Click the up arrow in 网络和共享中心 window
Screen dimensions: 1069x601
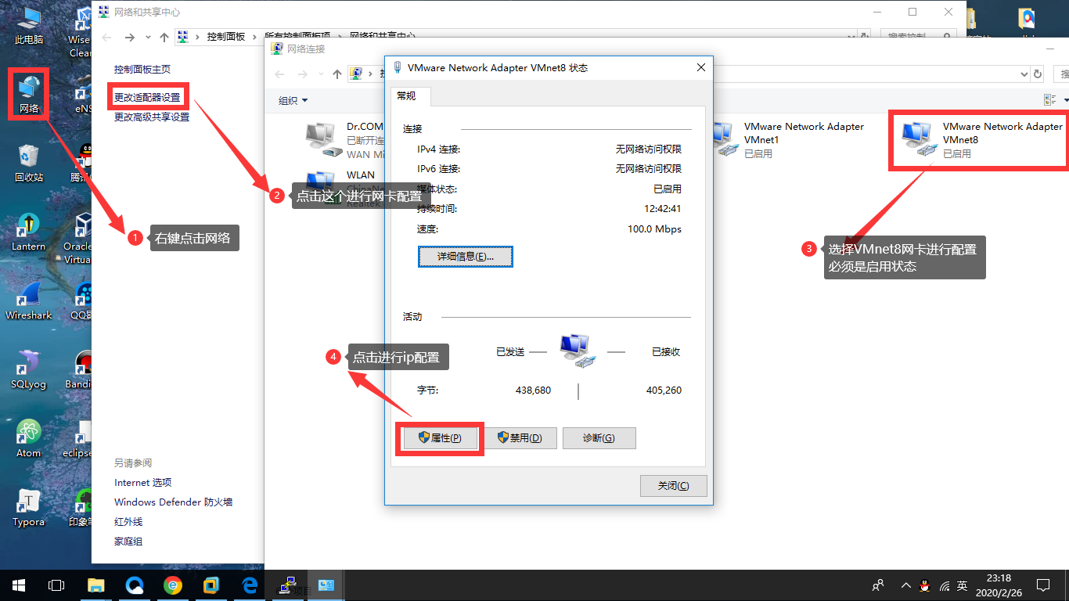tap(164, 37)
